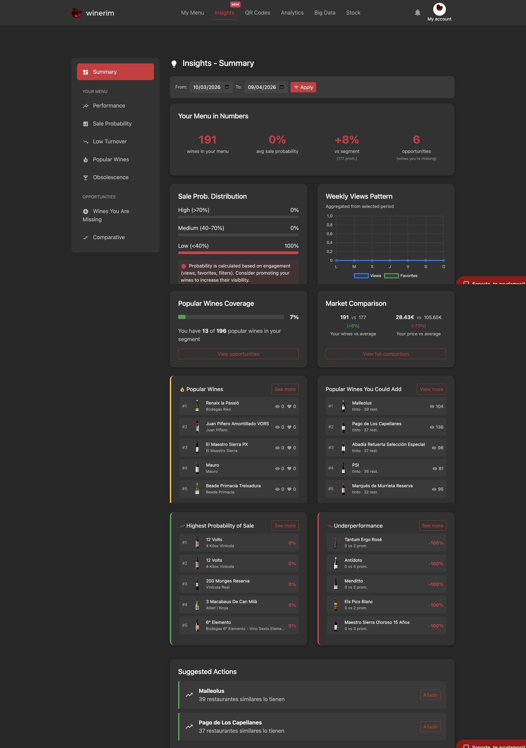Screen dimensions: 526x748
Task: Open the notifications bell
Action: coord(417,13)
